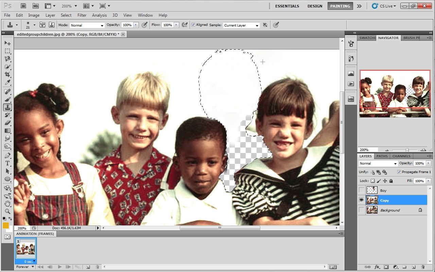This screenshot has height=272, width=435.
Task: Open the Actions panel icon in the dock
Action: tap(351, 84)
